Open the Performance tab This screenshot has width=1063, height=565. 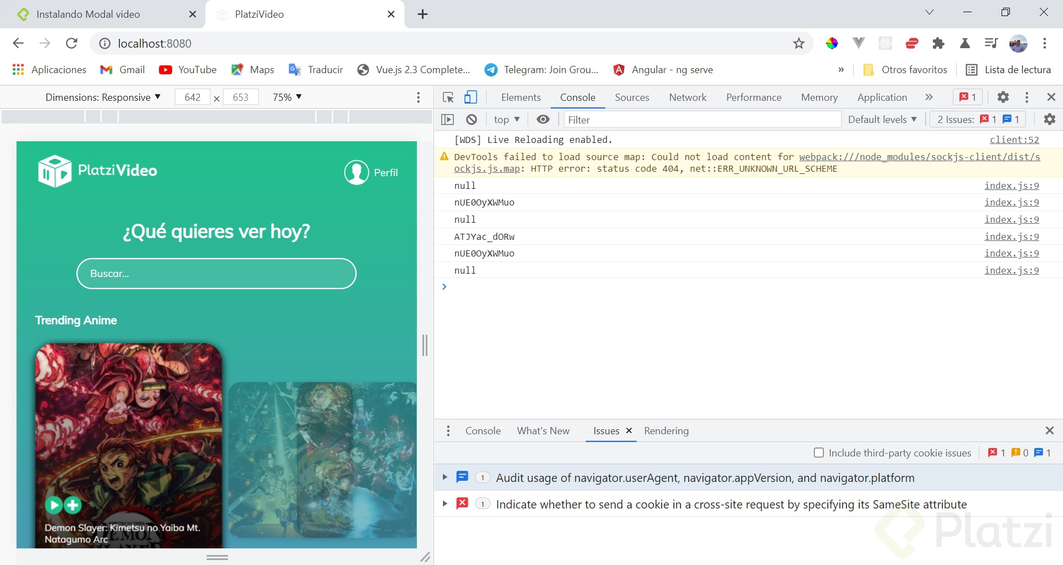pos(754,97)
